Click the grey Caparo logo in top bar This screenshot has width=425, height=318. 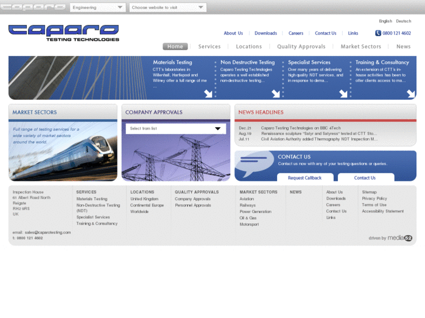click(33, 7)
